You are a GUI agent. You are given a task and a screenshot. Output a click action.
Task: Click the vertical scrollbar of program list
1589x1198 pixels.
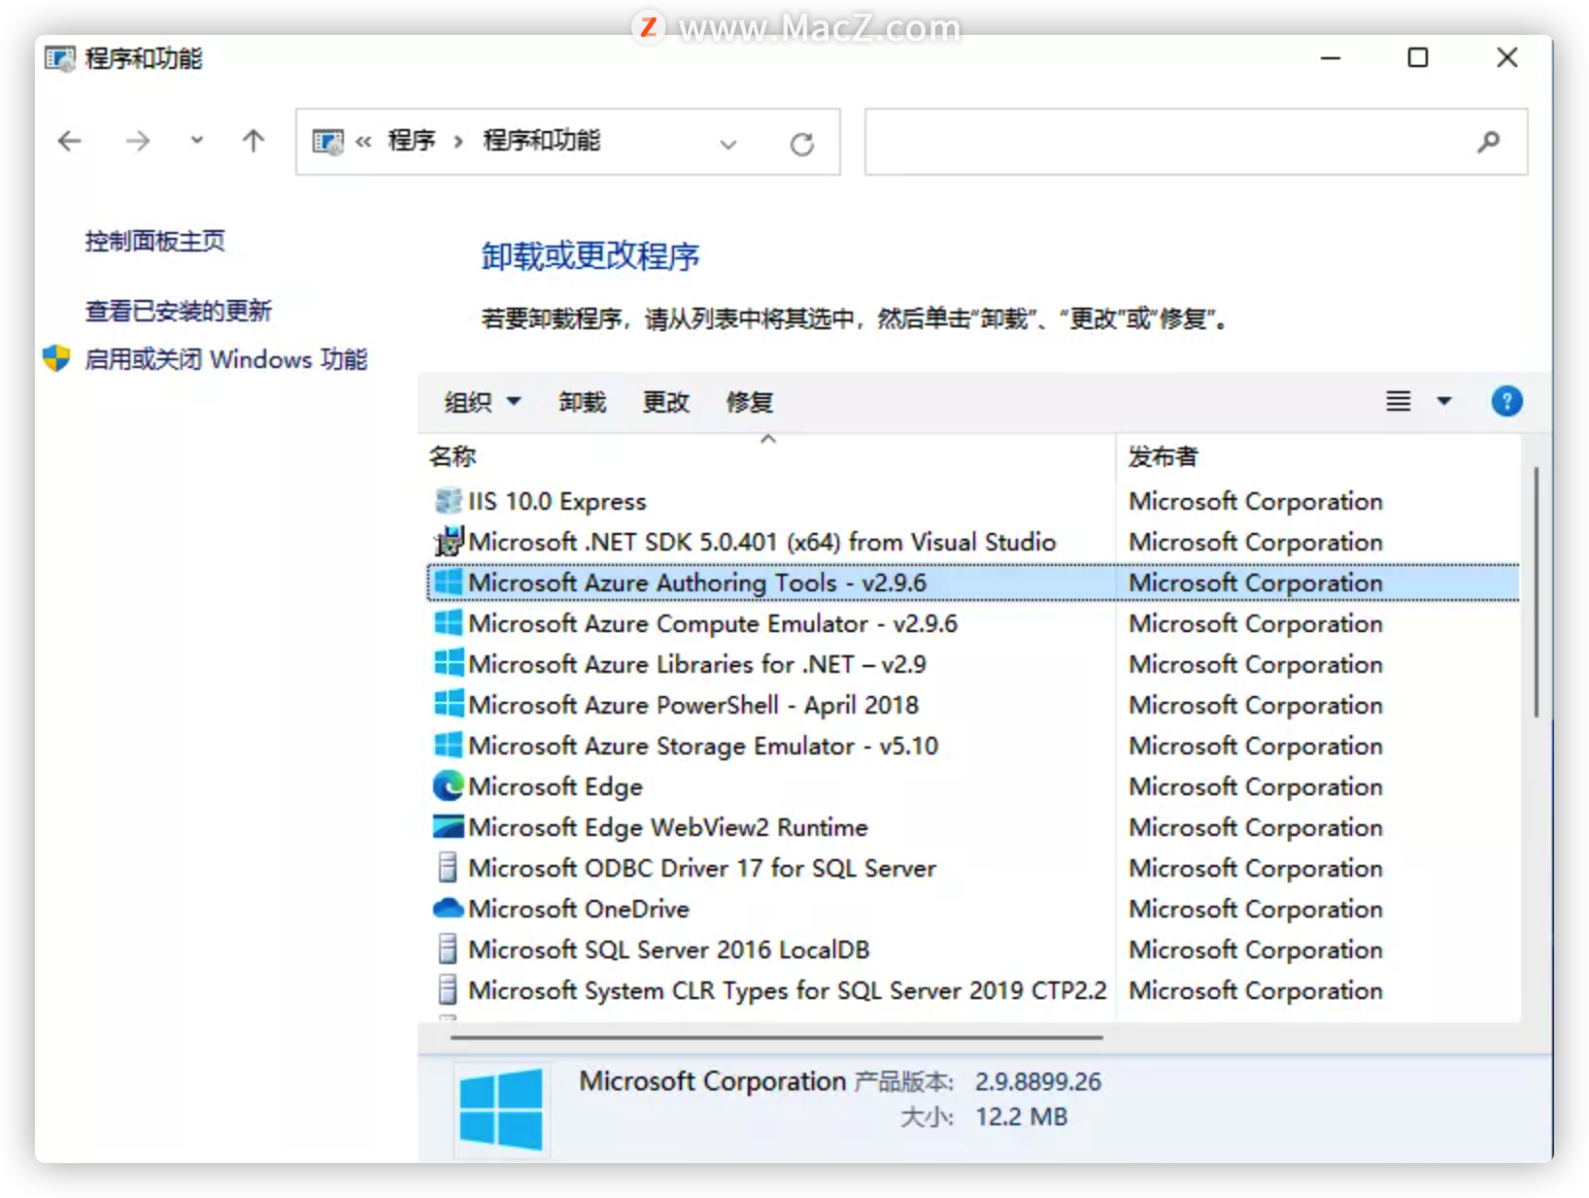click(x=1537, y=592)
